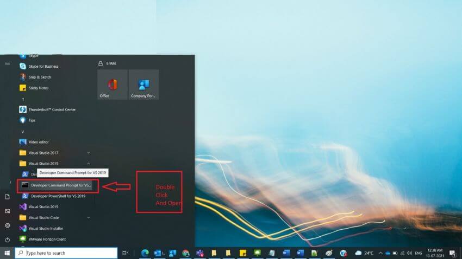
Task: Click ENG language indicator
Action: click(x=419, y=253)
